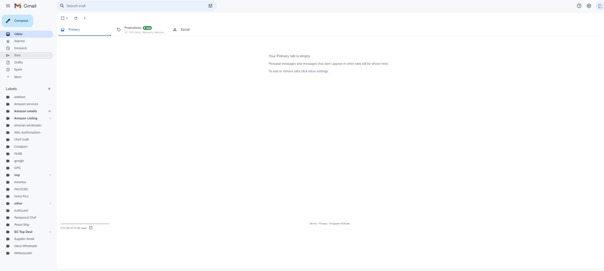Tick the select-all checkbox

point(63,18)
